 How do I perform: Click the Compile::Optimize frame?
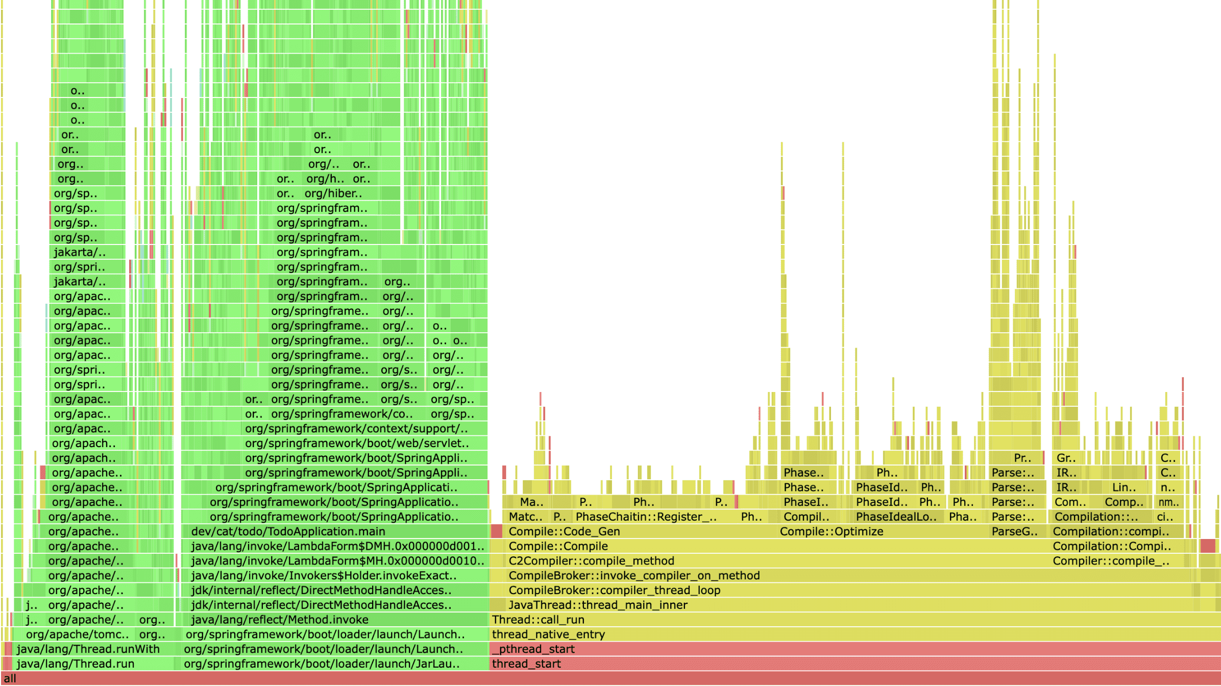coord(831,531)
